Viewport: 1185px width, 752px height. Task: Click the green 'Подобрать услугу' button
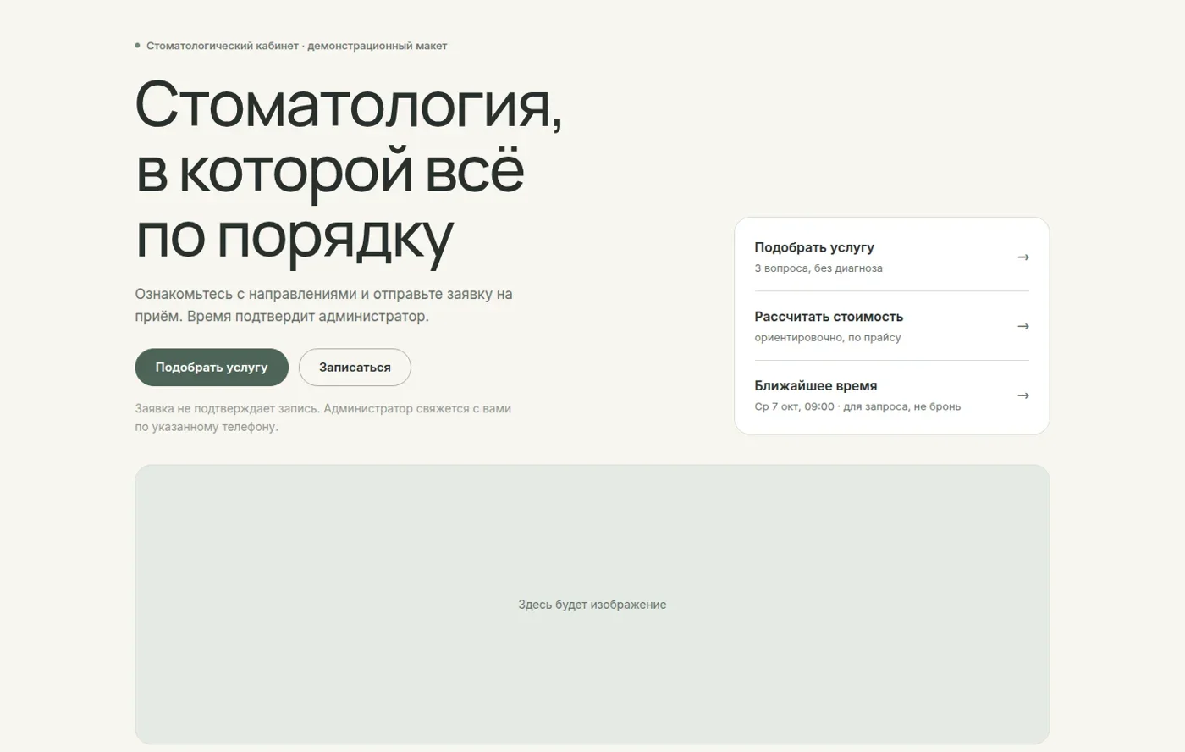(212, 368)
